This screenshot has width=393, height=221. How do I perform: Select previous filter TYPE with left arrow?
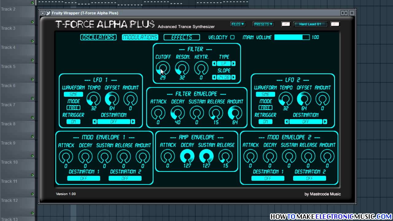pos(214,64)
